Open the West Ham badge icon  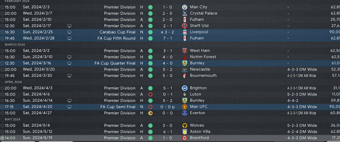(x=184, y=51)
